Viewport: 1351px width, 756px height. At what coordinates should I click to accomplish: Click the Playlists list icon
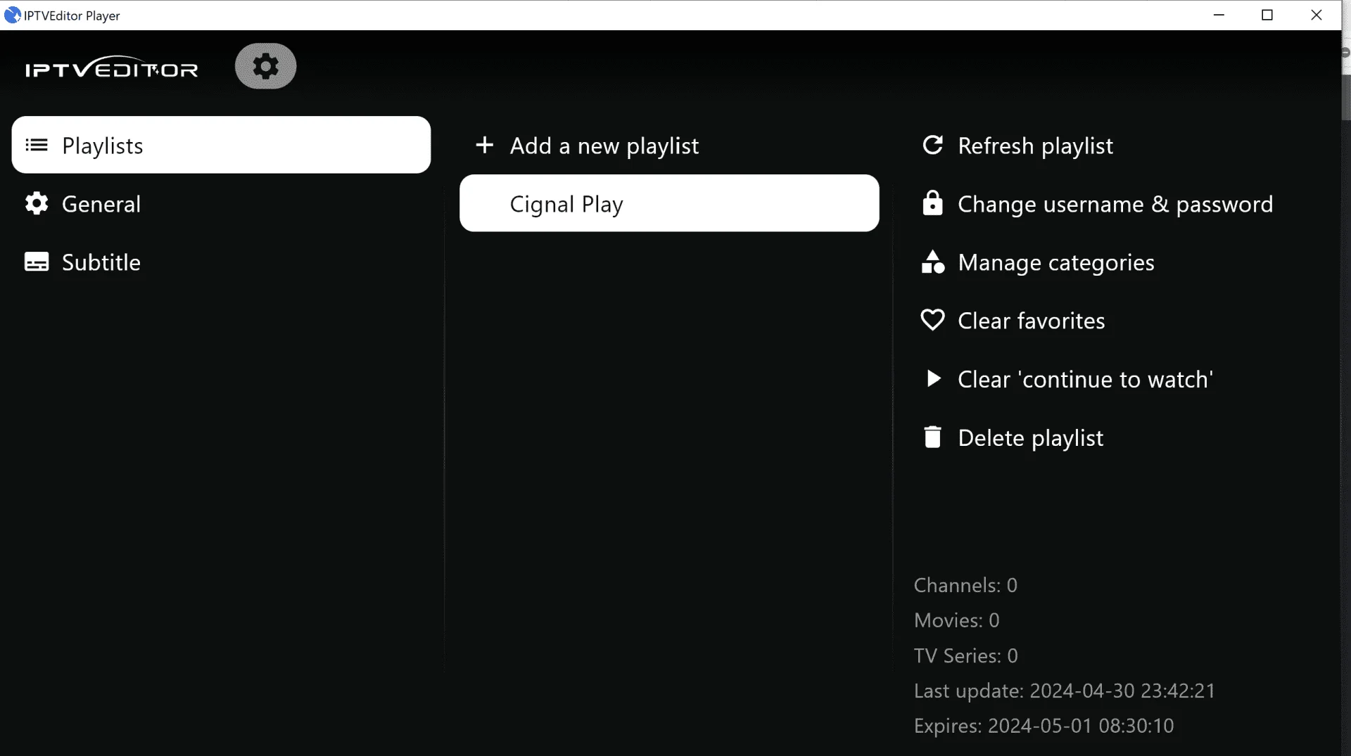point(37,146)
